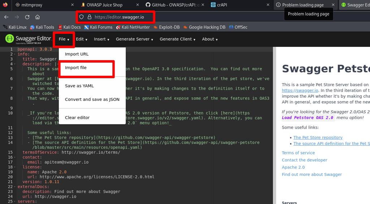Image resolution: width=370 pixels, height=204 pixels.
Task: Open the browser home page icon
Action: click(x=38, y=17)
